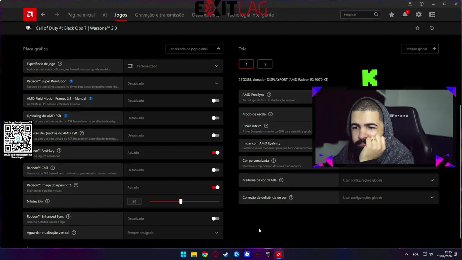Show help for Radeon Enhanced Sync

(68, 217)
